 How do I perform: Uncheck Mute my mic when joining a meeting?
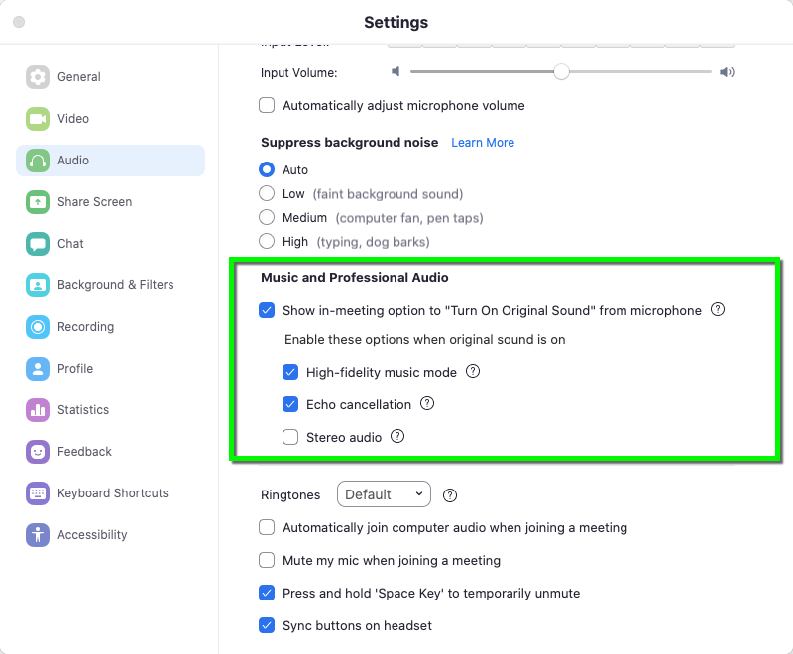click(x=267, y=560)
